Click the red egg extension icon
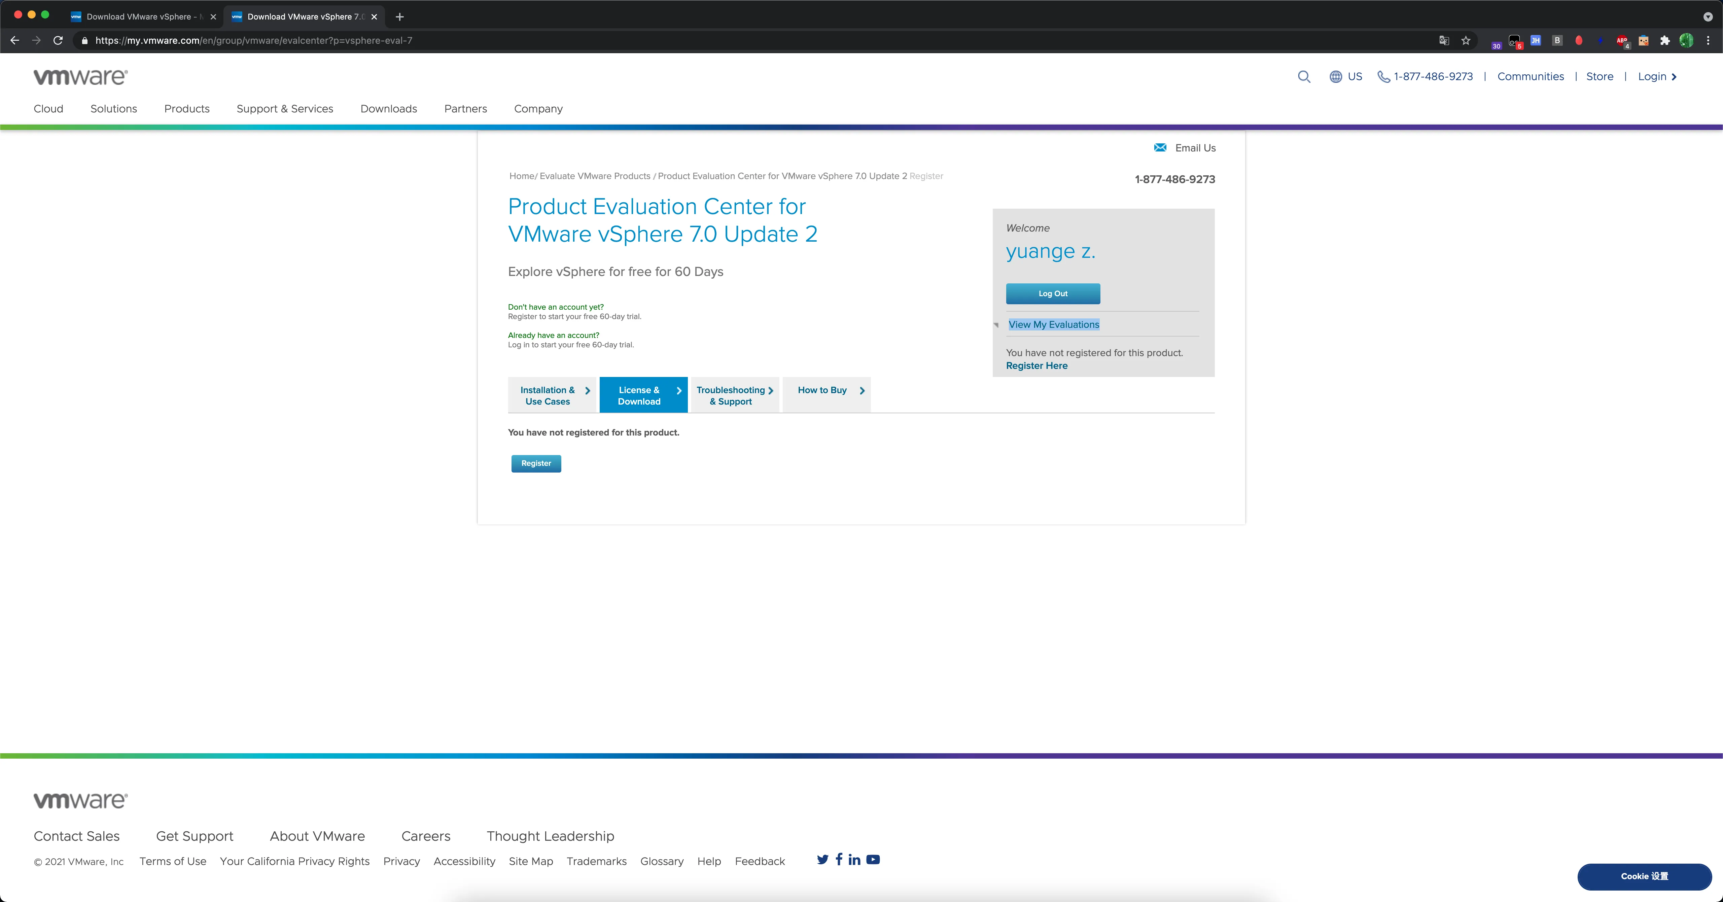The height and width of the screenshot is (902, 1723). point(1579,40)
